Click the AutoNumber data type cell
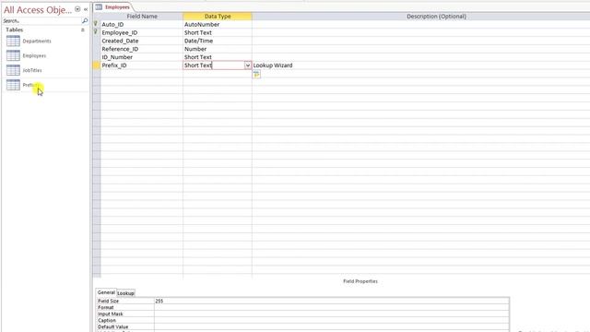The width and height of the screenshot is (590, 332). pyautogui.click(x=218, y=25)
